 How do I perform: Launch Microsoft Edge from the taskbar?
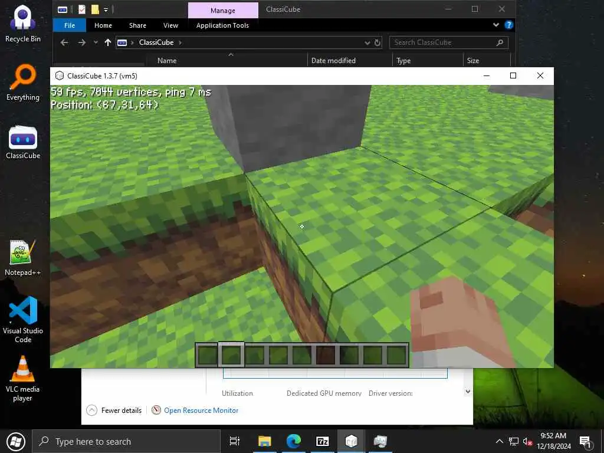294,441
